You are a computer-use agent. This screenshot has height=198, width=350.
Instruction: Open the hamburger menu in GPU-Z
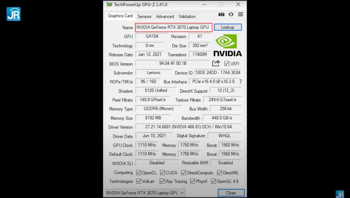point(240,14)
